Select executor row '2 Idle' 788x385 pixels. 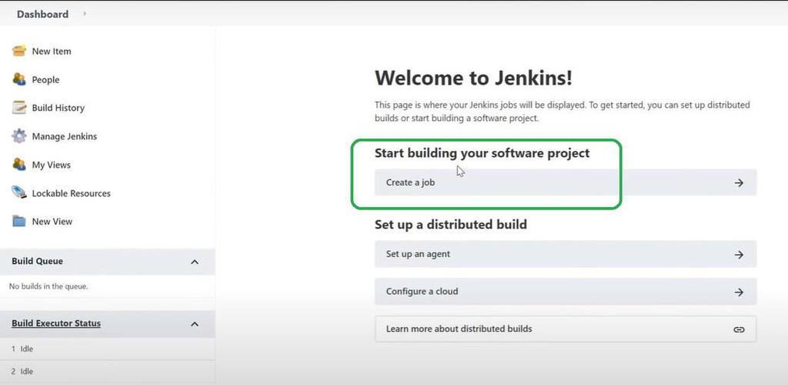point(108,371)
